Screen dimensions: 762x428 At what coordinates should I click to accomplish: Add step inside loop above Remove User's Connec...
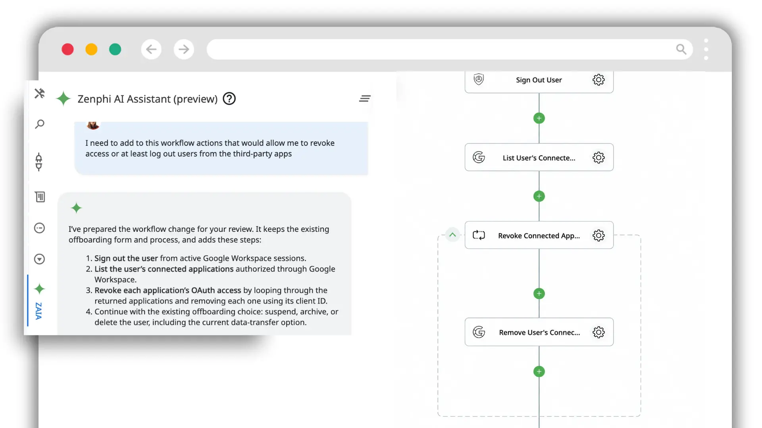point(539,294)
